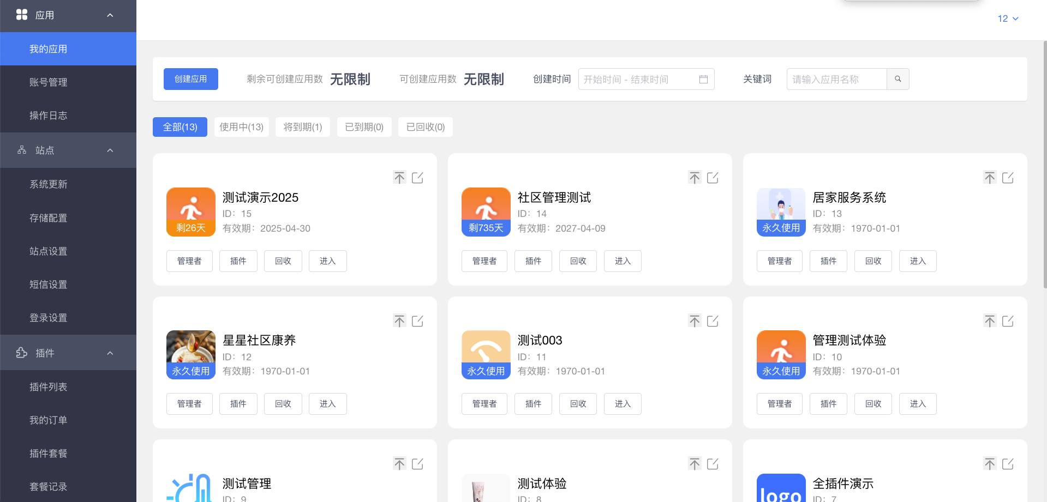Open 插件套餐 in sidebar
The height and width of the screenshot is (502, 1047).
pyautogui.click(x=68, y=453)
